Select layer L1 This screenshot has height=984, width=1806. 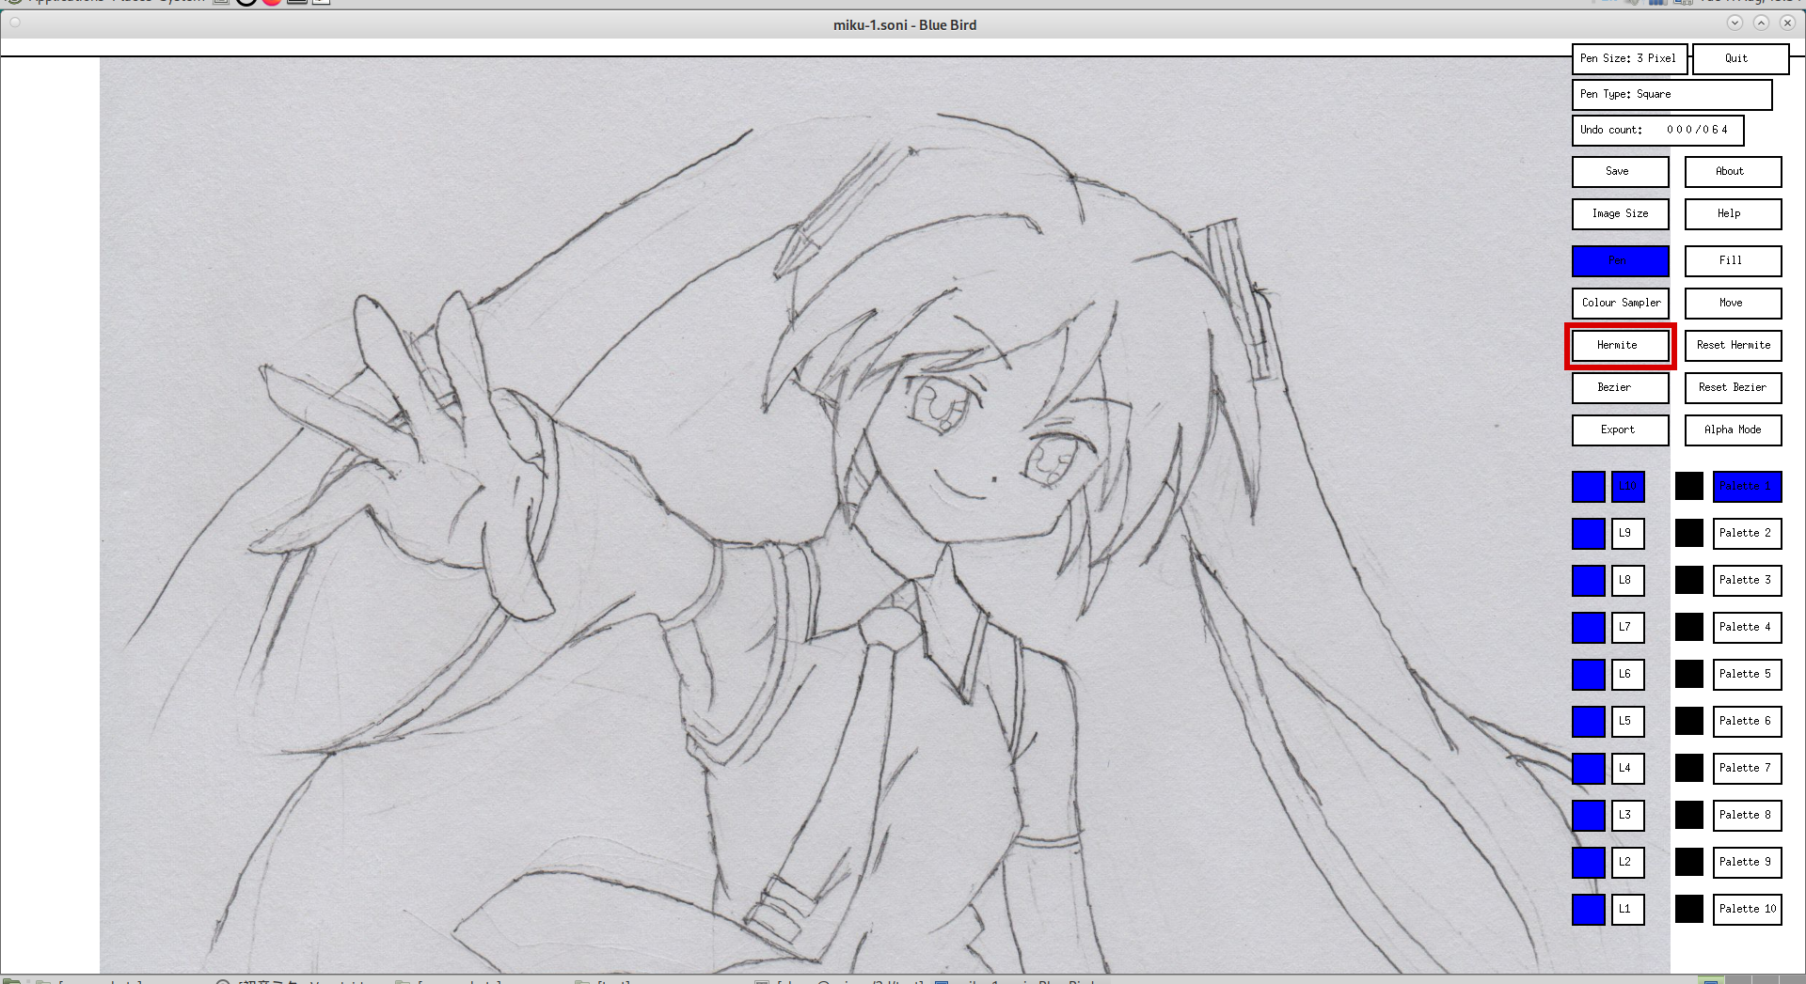point(1627,909)
